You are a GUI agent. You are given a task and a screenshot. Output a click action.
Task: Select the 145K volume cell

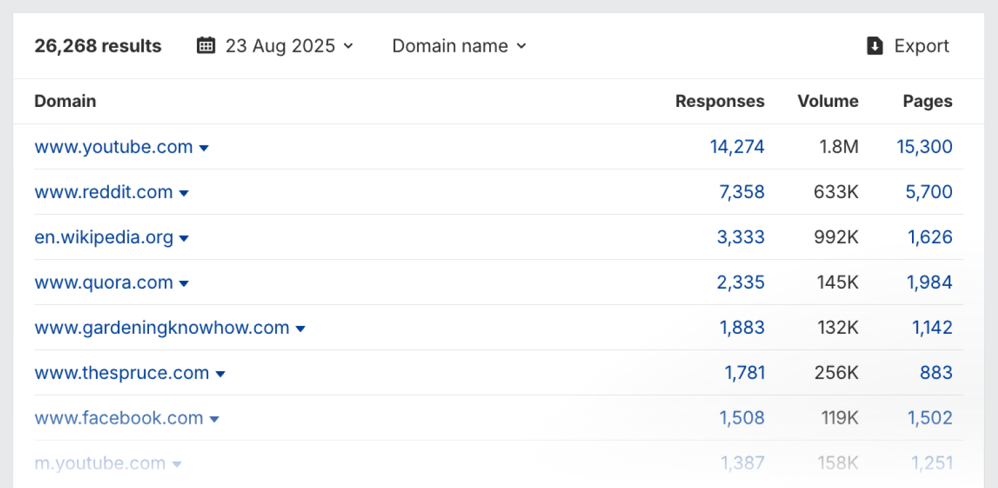(x=838, y=283)
